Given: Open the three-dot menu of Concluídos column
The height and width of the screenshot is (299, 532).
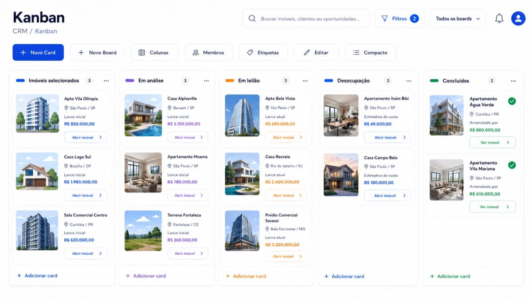Looking at the screenshot, I should 513,81.
